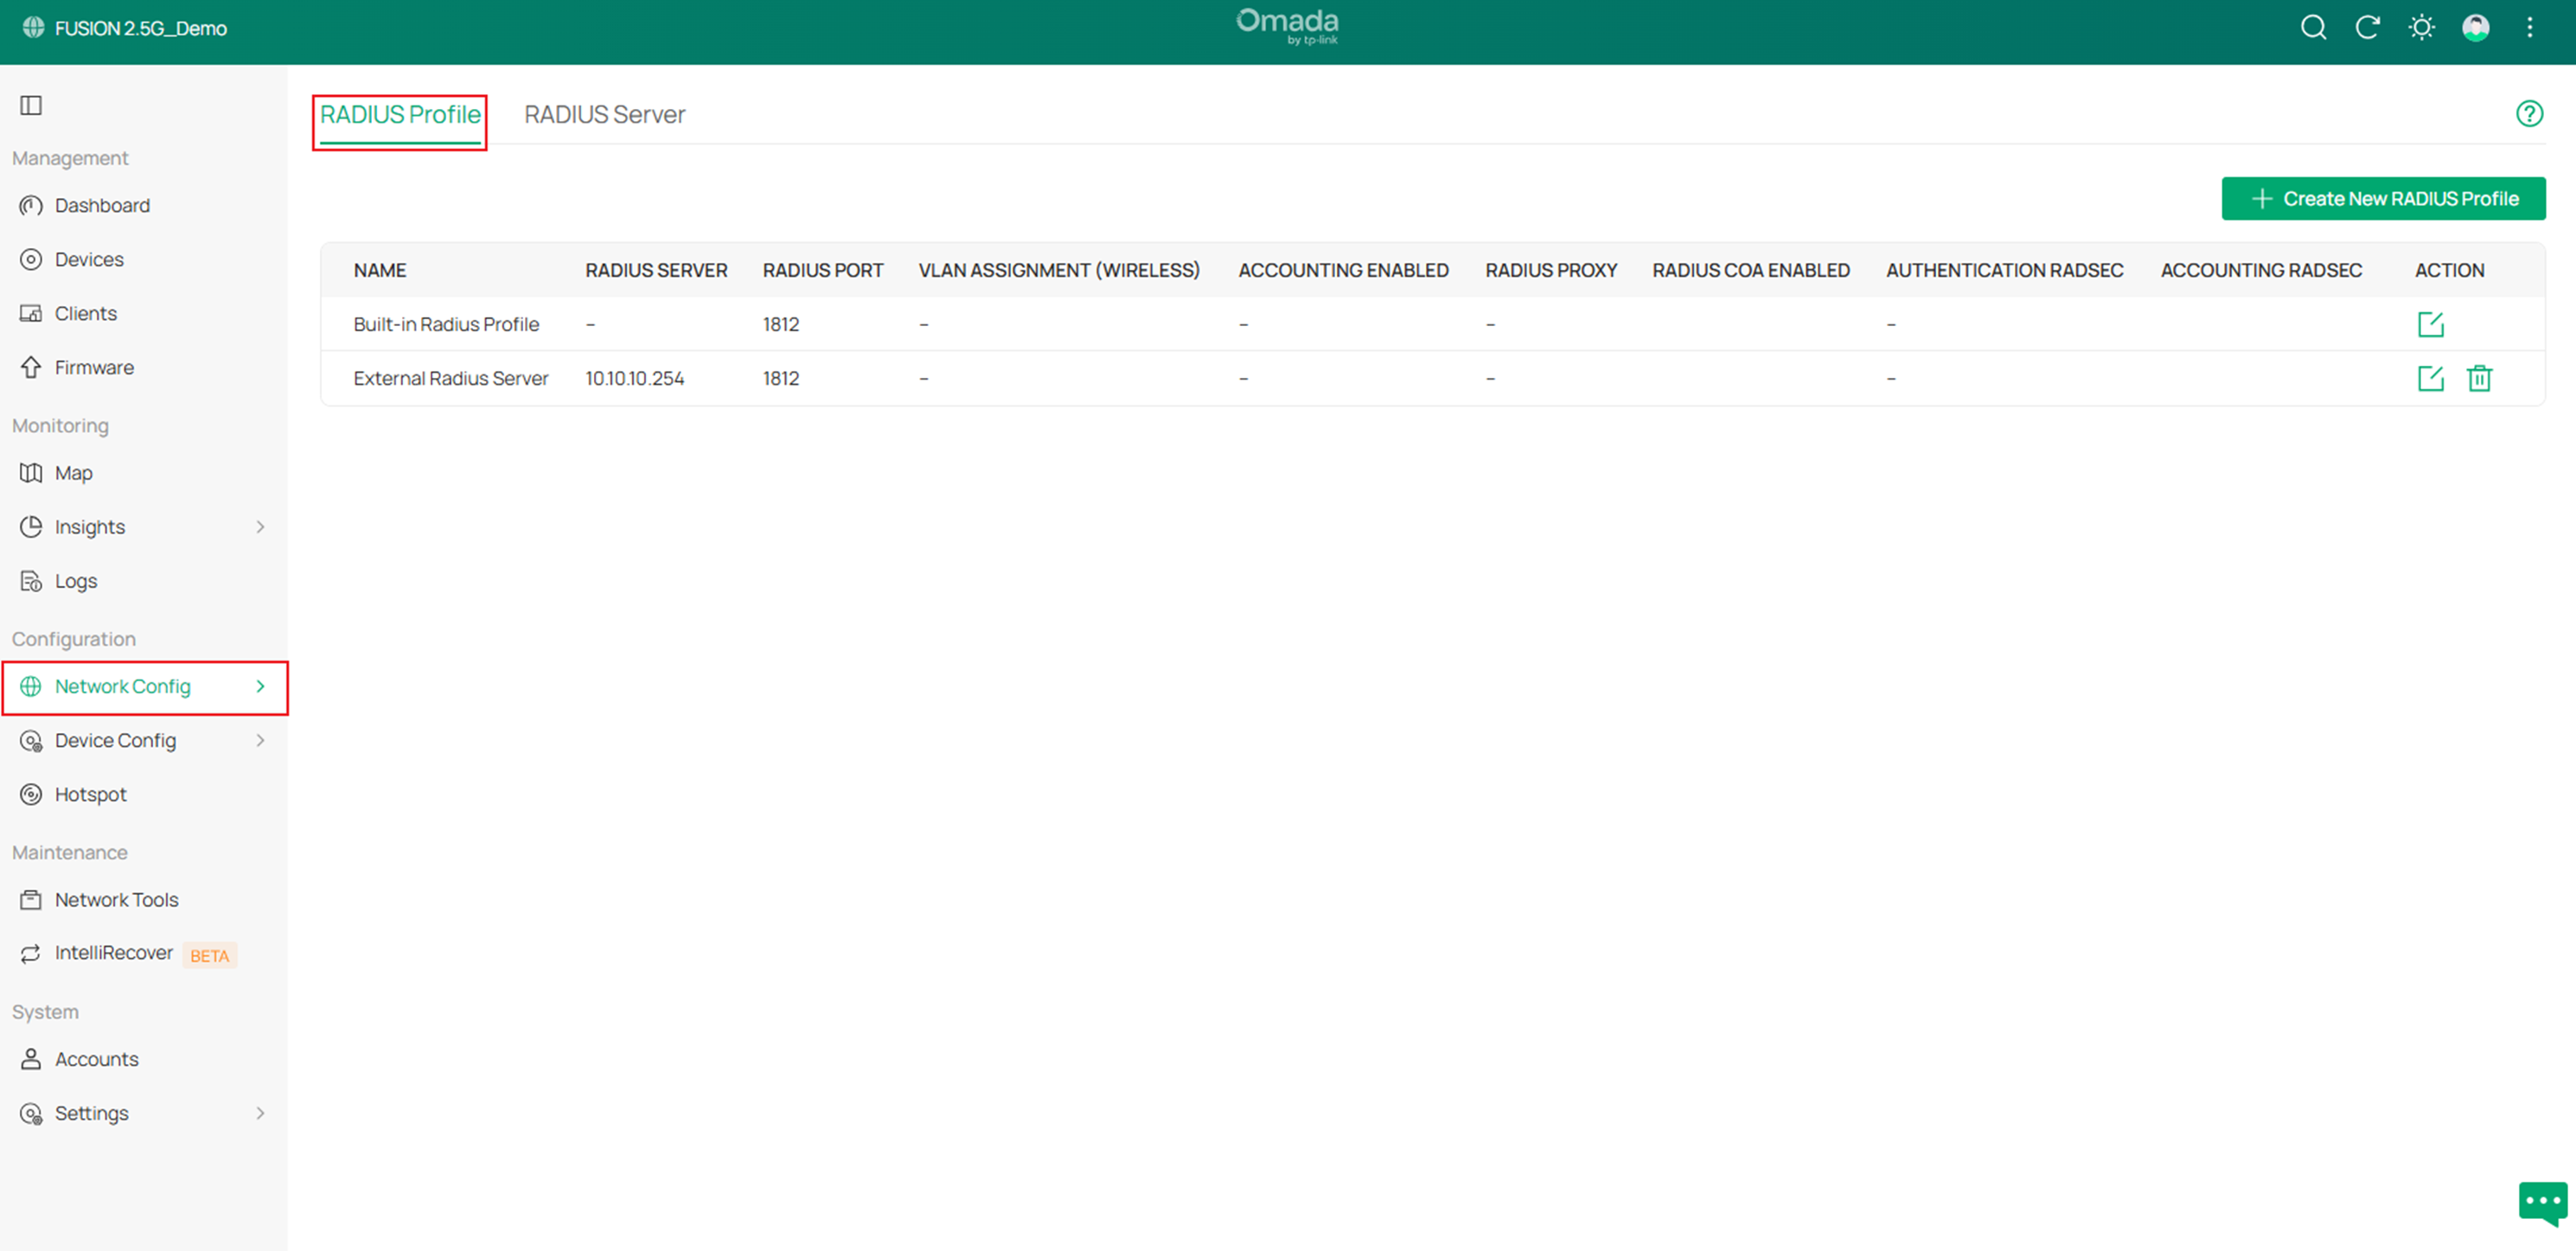Edit the External Radius Server profile
The image size is (2576, 1251).
[x=2430, y=378]
